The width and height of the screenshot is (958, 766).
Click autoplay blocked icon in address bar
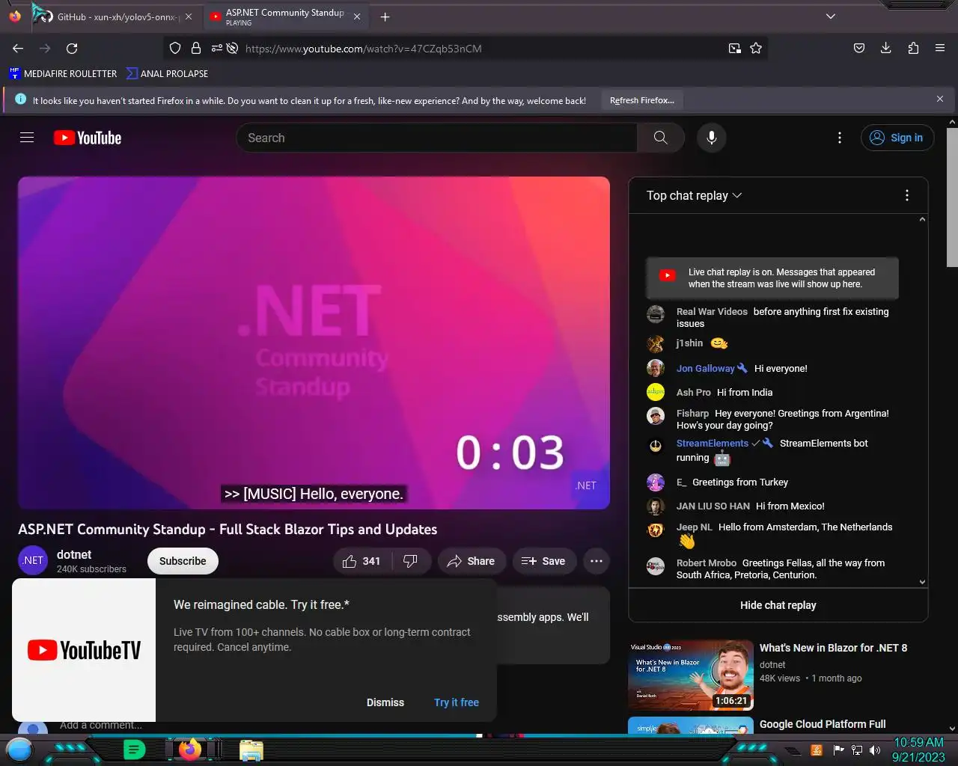click(x=233, y=49)
